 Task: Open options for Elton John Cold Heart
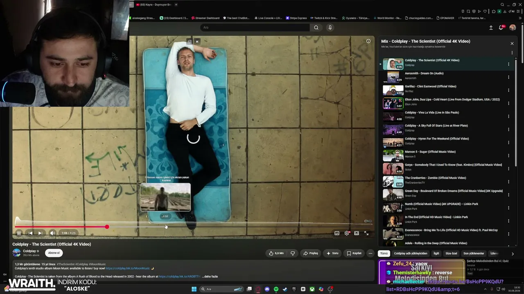click(x=508, y=103)
